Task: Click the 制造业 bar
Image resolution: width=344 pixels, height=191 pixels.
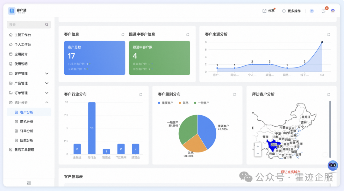Action: coord(106,152)
